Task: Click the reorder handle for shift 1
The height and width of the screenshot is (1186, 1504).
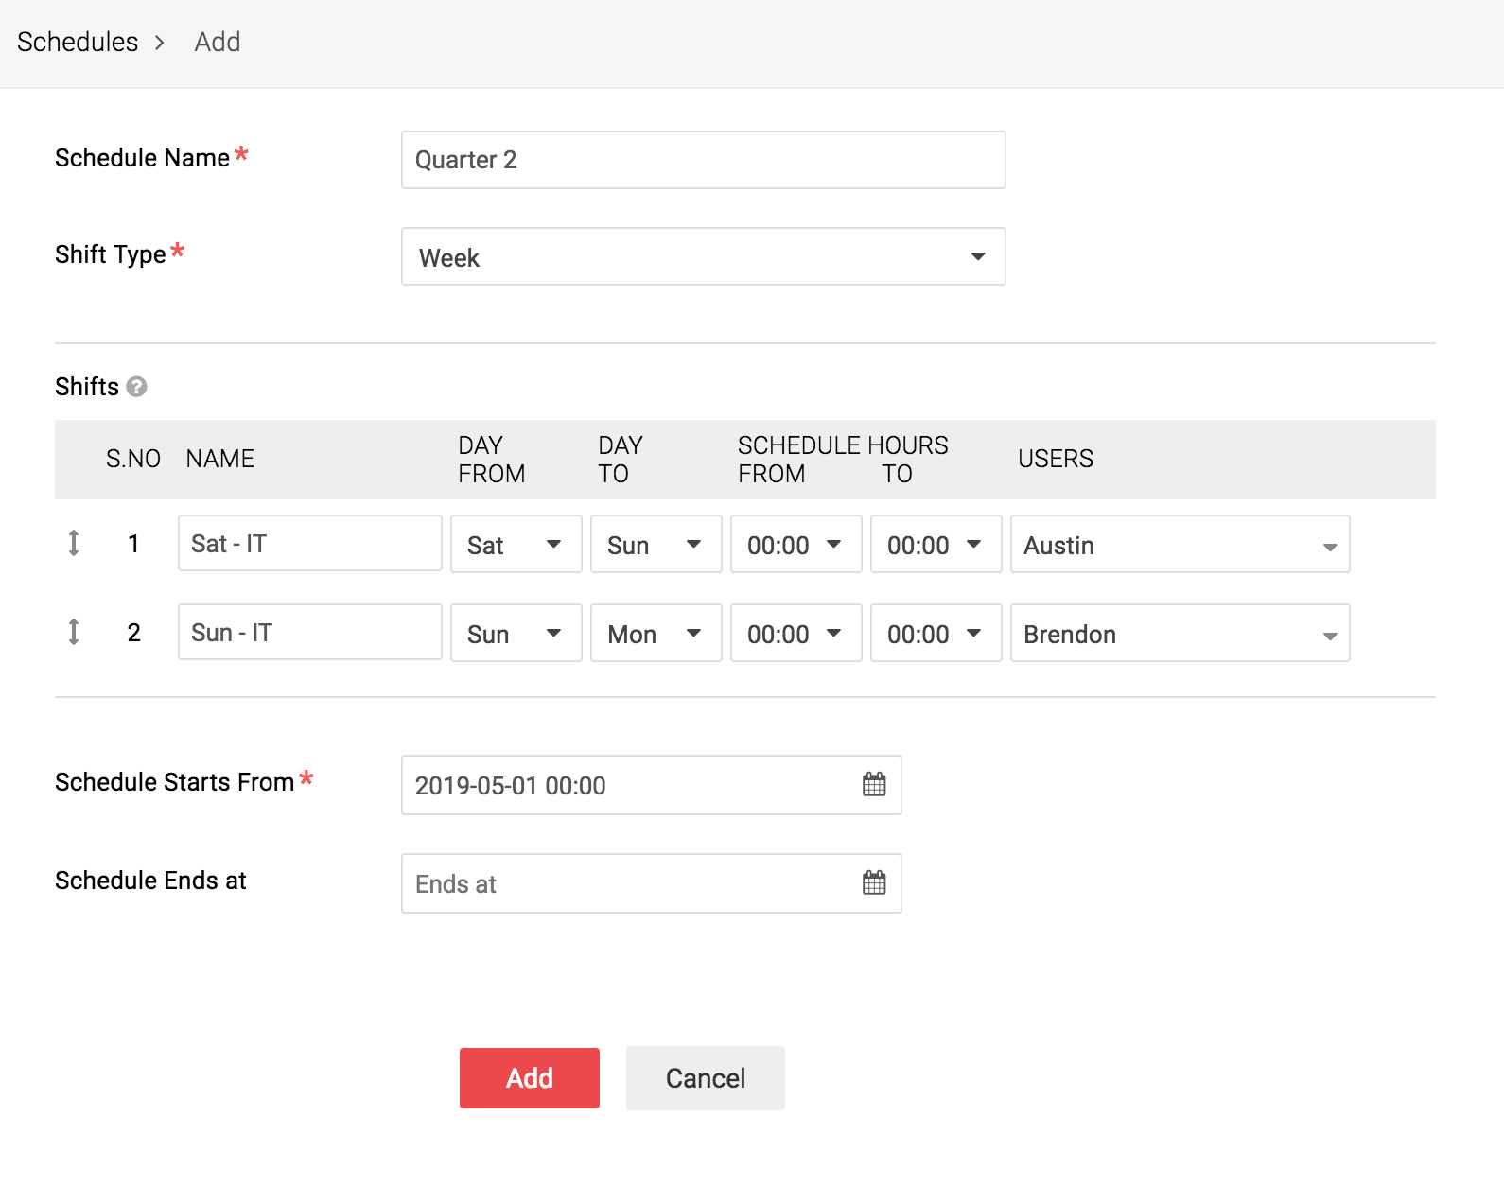Action: click(74, 543)
